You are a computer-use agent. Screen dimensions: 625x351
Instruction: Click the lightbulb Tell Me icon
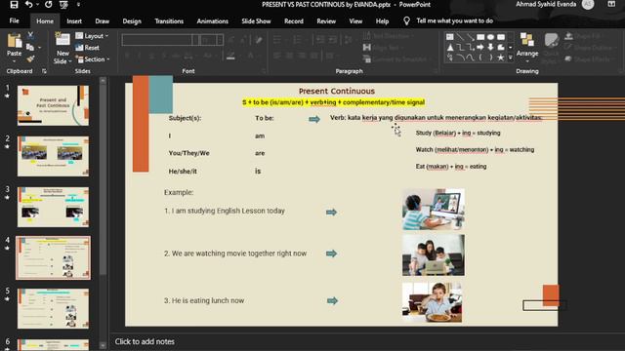pos(406,21)
